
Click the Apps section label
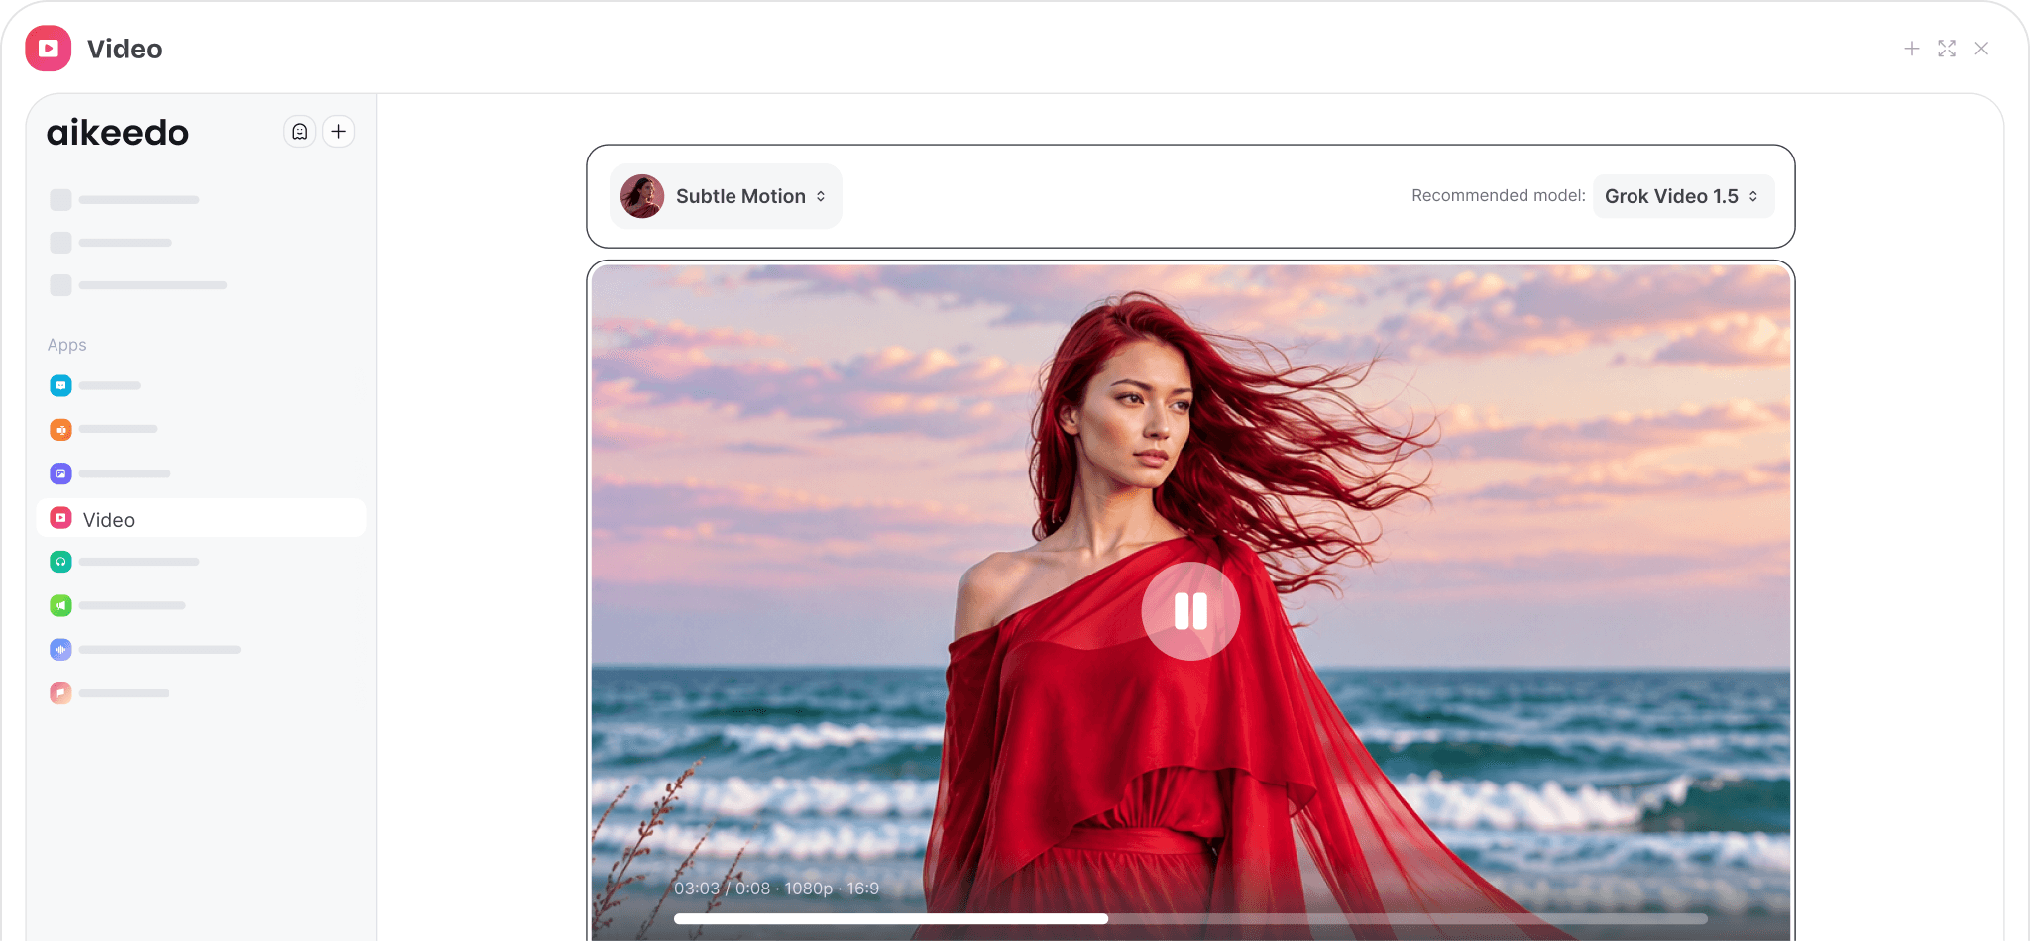(x=67, y=345)
